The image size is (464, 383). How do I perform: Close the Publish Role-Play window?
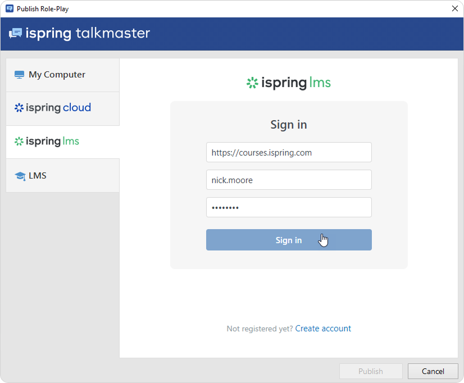click(454, 8)
